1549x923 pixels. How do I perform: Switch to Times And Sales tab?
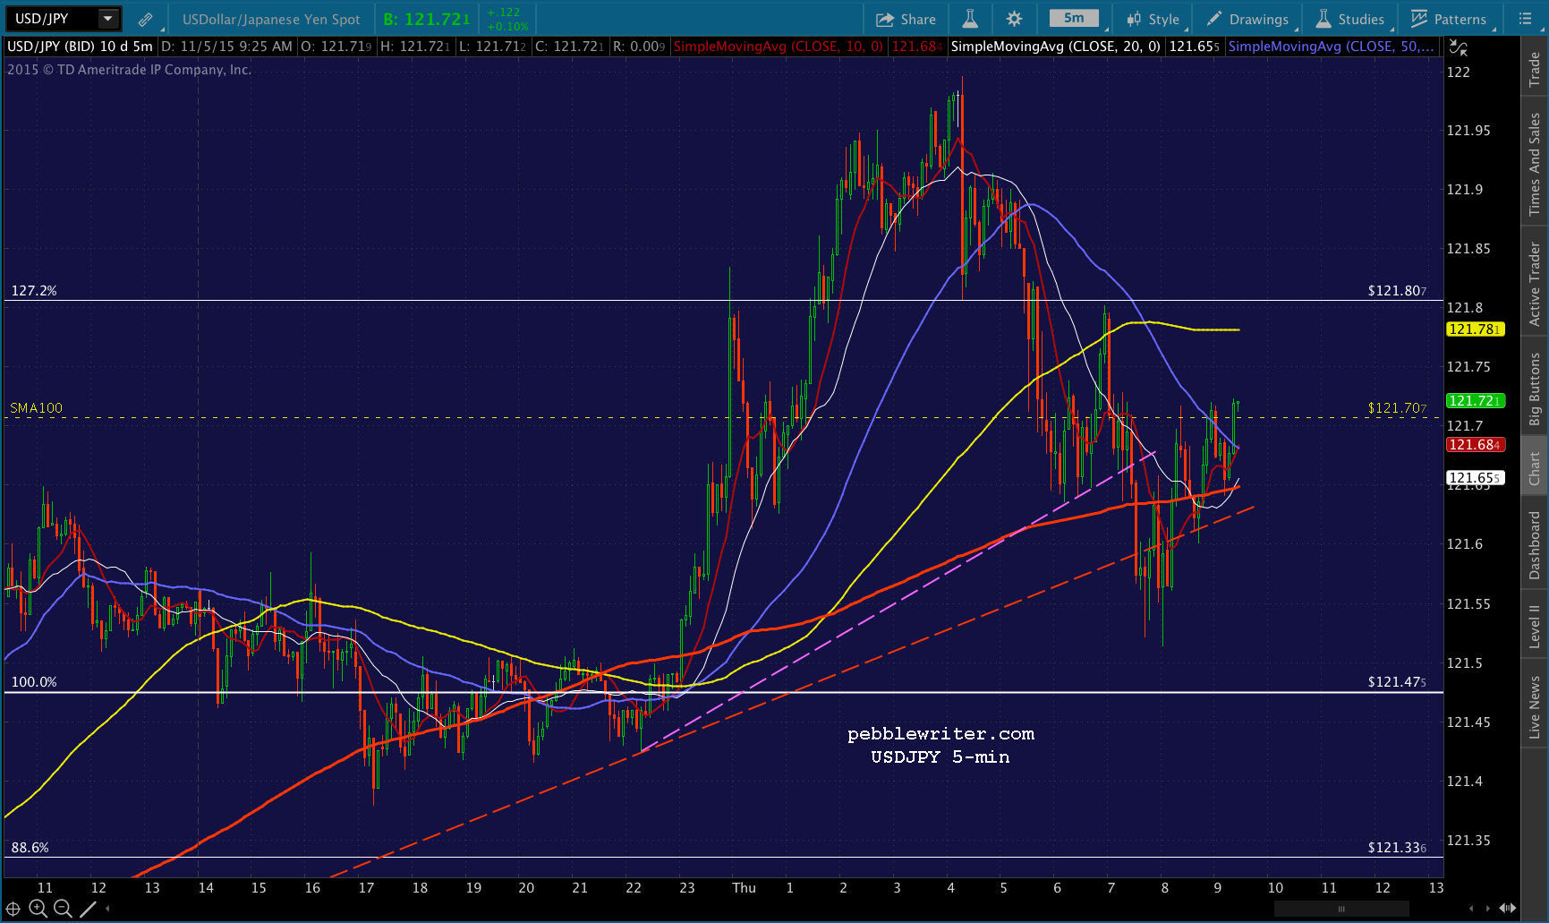pyautogui.click(x=1535, y=164)
